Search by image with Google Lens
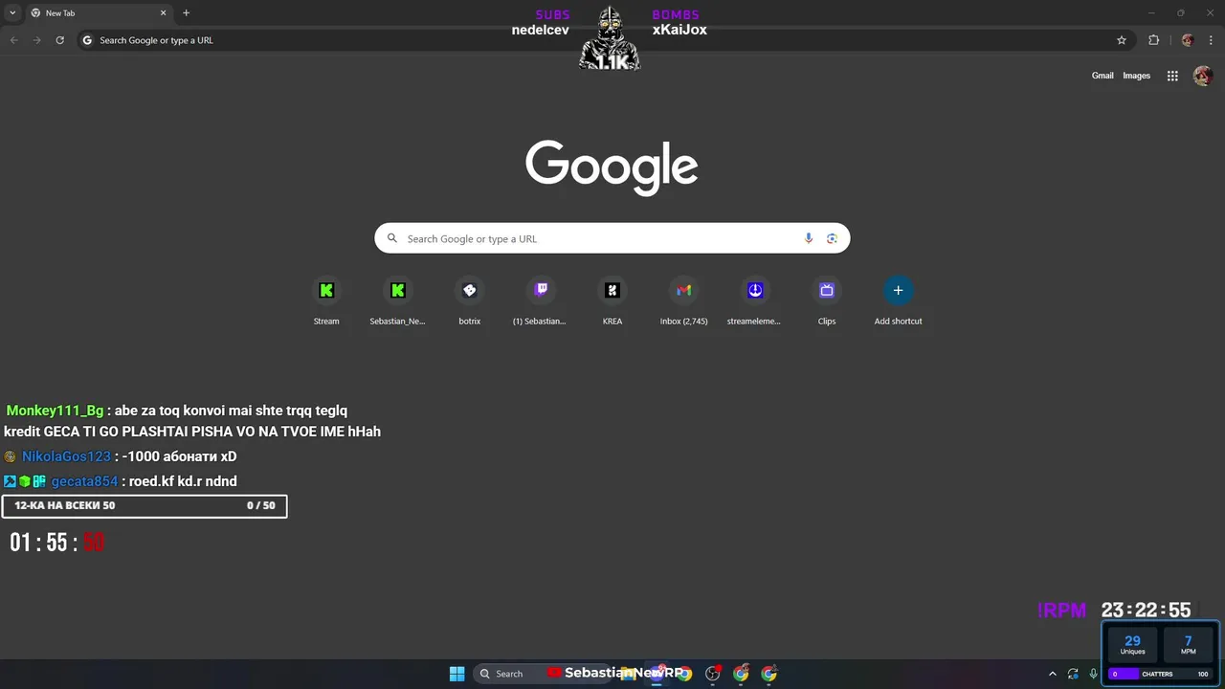 tap(832, 238)
